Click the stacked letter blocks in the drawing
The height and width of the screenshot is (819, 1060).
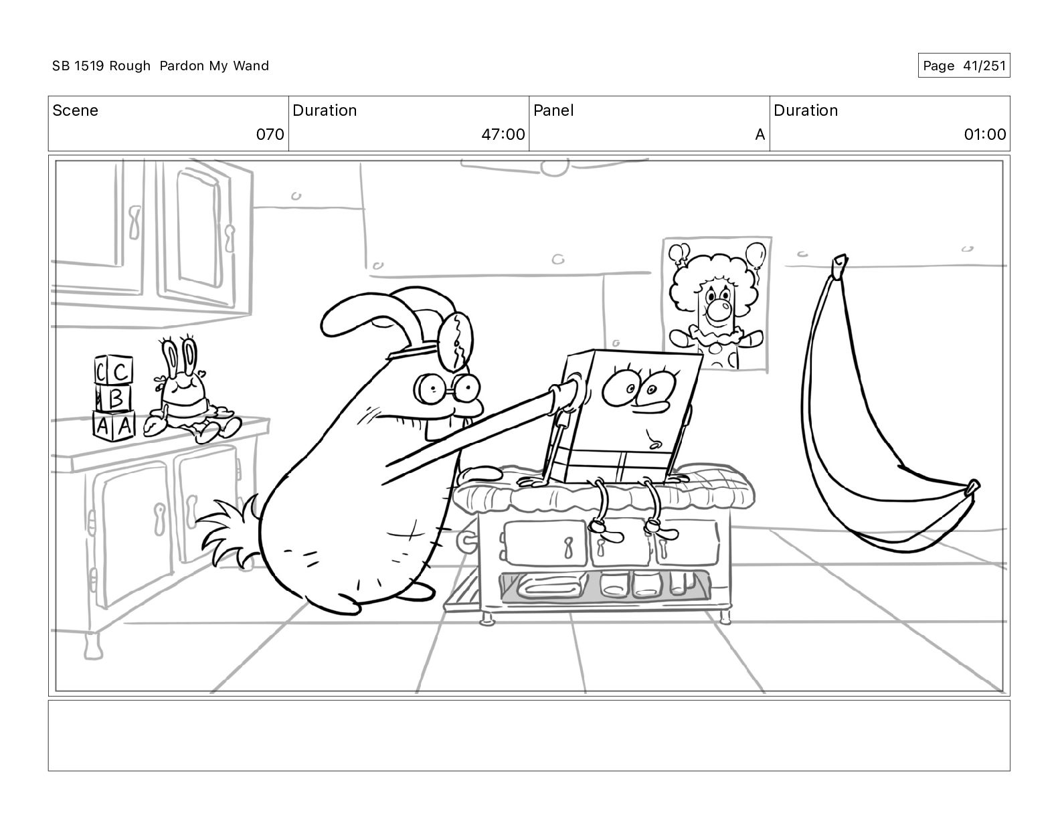click(x=113, y=398)
